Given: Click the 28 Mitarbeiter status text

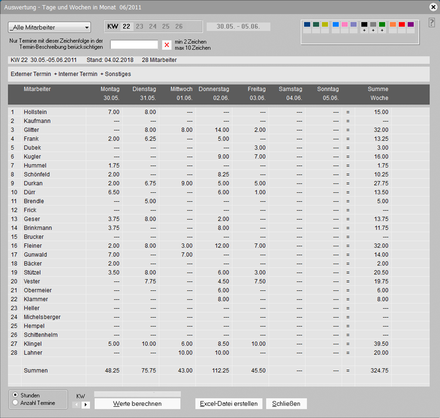Looking at the screenshot, I should pyautogui.click(x=159, y=60).
